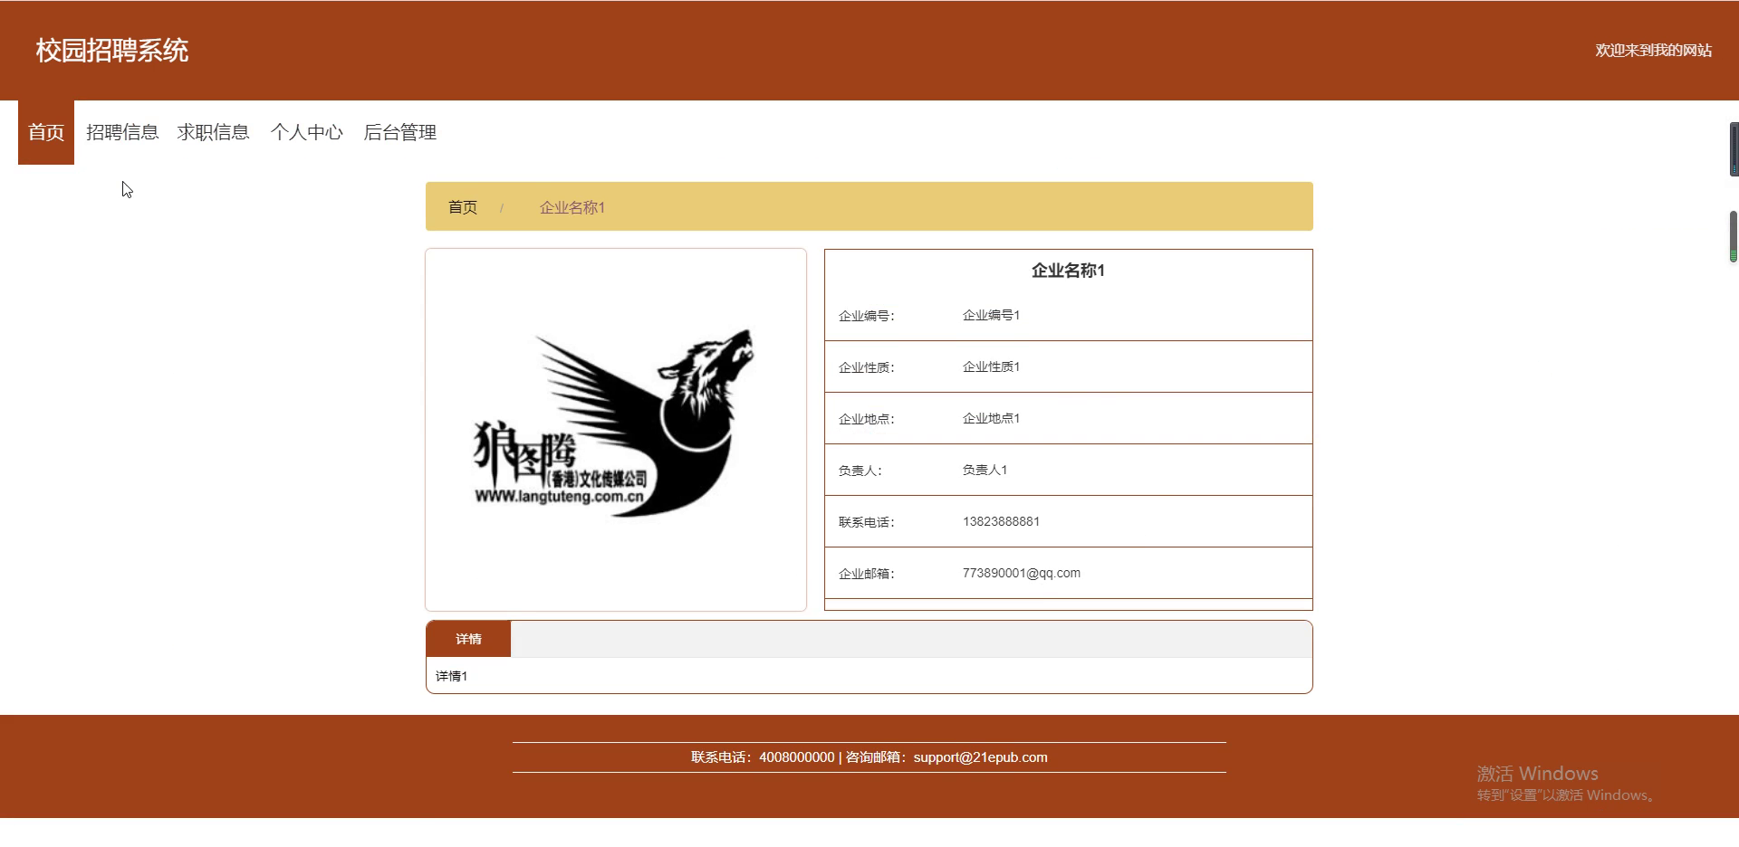Viewport: 1739px width, 847px height.
Task: Click the 详情1 content text
Action: pos(451,676)
